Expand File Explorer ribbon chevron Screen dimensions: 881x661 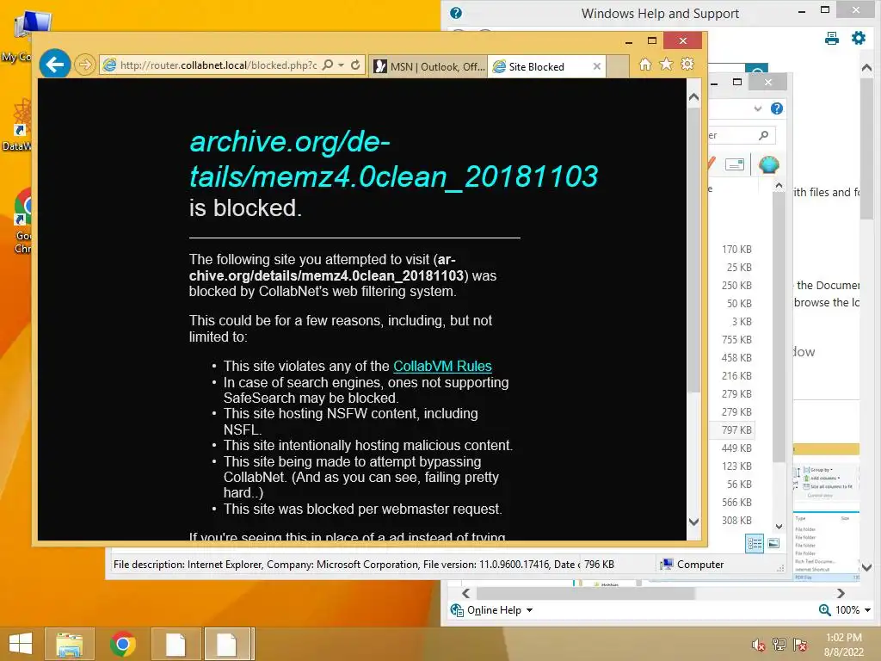pos(757,108)
